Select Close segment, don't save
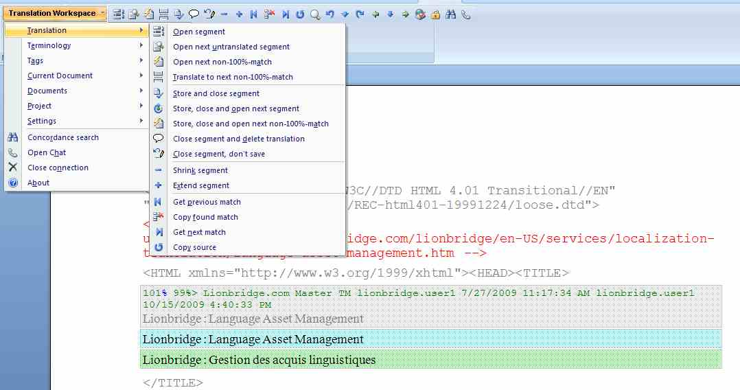This screenshot has height=390, width=740. [x=248, y=154]
